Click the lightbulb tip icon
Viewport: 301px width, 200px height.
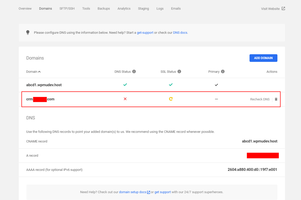28,32
